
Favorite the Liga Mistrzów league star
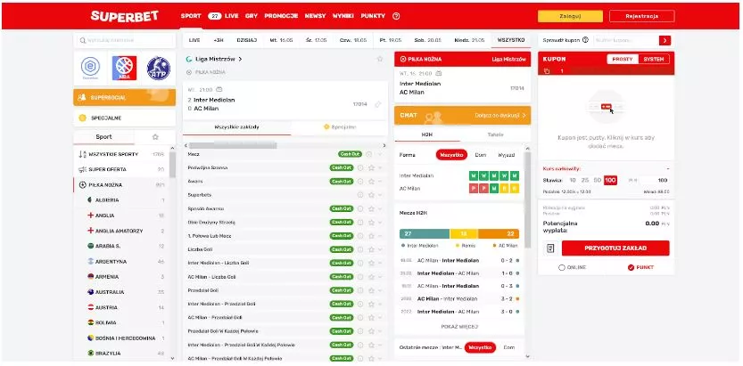coord(380,59)
